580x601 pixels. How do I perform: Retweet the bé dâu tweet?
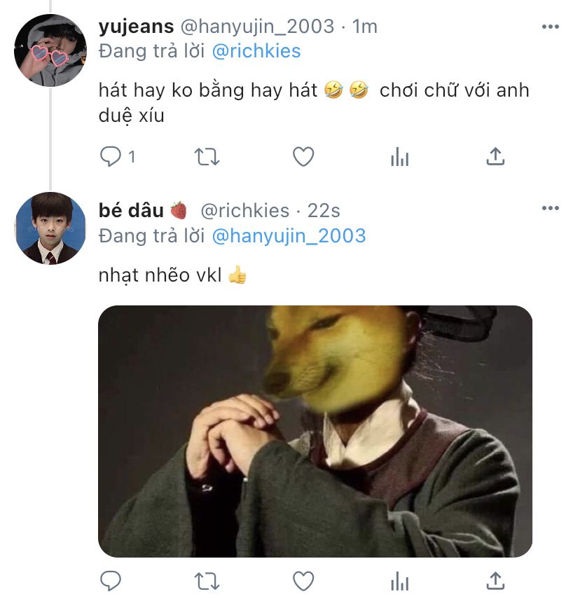tap(207, 581)
